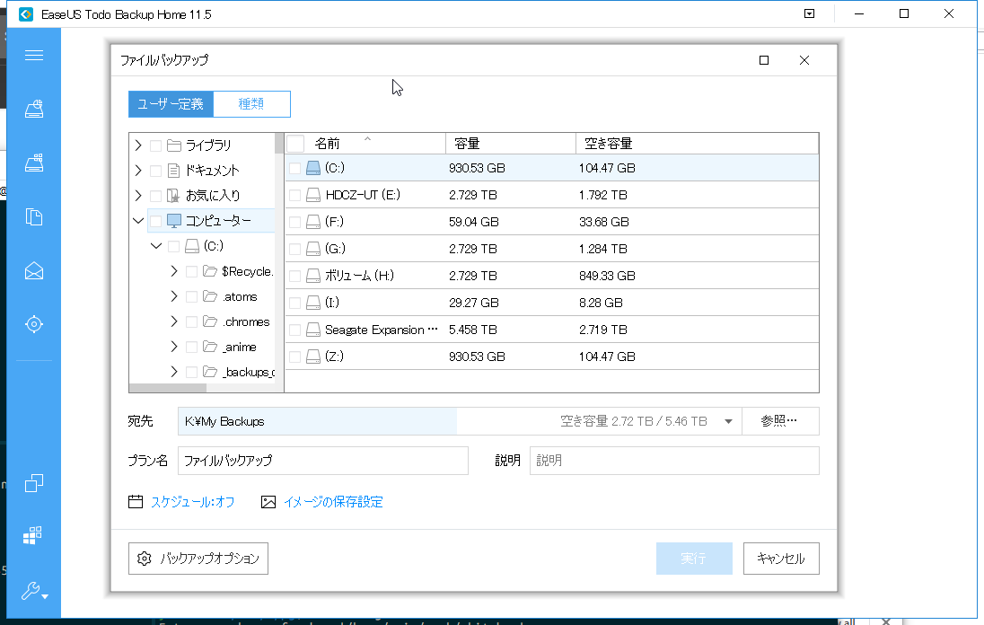This screenshot has width=984, height=625.
Task: Click the clone icon in the sidebar
Action: (x=34, y=483)
